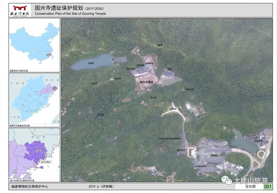Click the 2019.6 (评审稿) date label

pyautogui.click(x=101, y=186)
